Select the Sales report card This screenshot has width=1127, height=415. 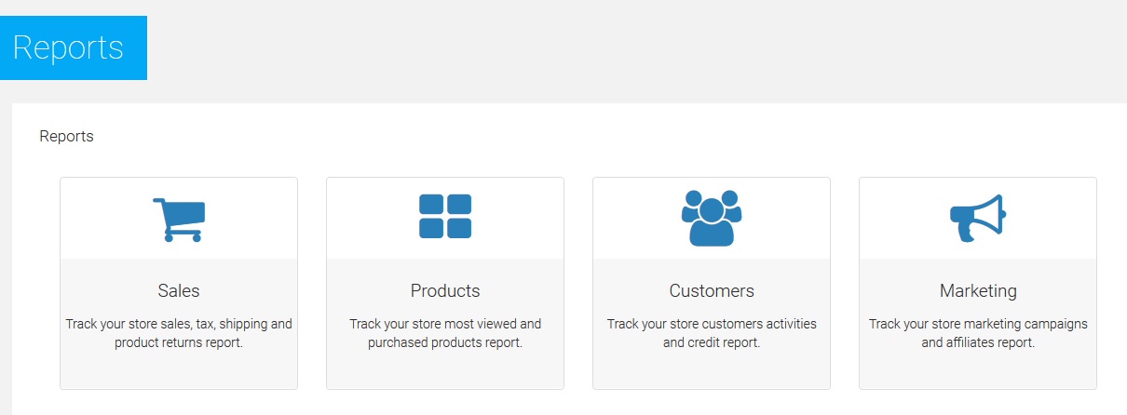pos(179,368)
